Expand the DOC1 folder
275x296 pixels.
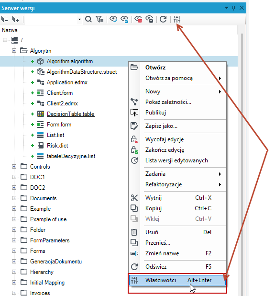tap(14, 177)
